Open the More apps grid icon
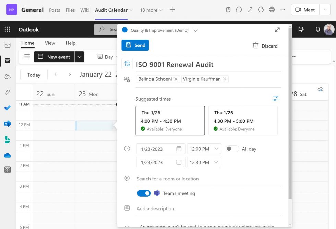Viewport: 336px width, 229px height. click(8, 170)
